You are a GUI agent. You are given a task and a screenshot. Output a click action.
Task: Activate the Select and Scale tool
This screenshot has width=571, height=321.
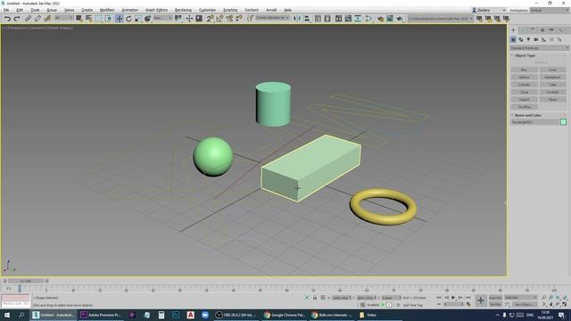pyautogui.click(x=138, y=19)
